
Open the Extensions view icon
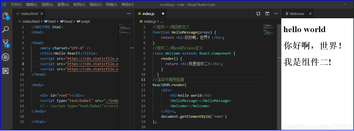pos(6,71)
